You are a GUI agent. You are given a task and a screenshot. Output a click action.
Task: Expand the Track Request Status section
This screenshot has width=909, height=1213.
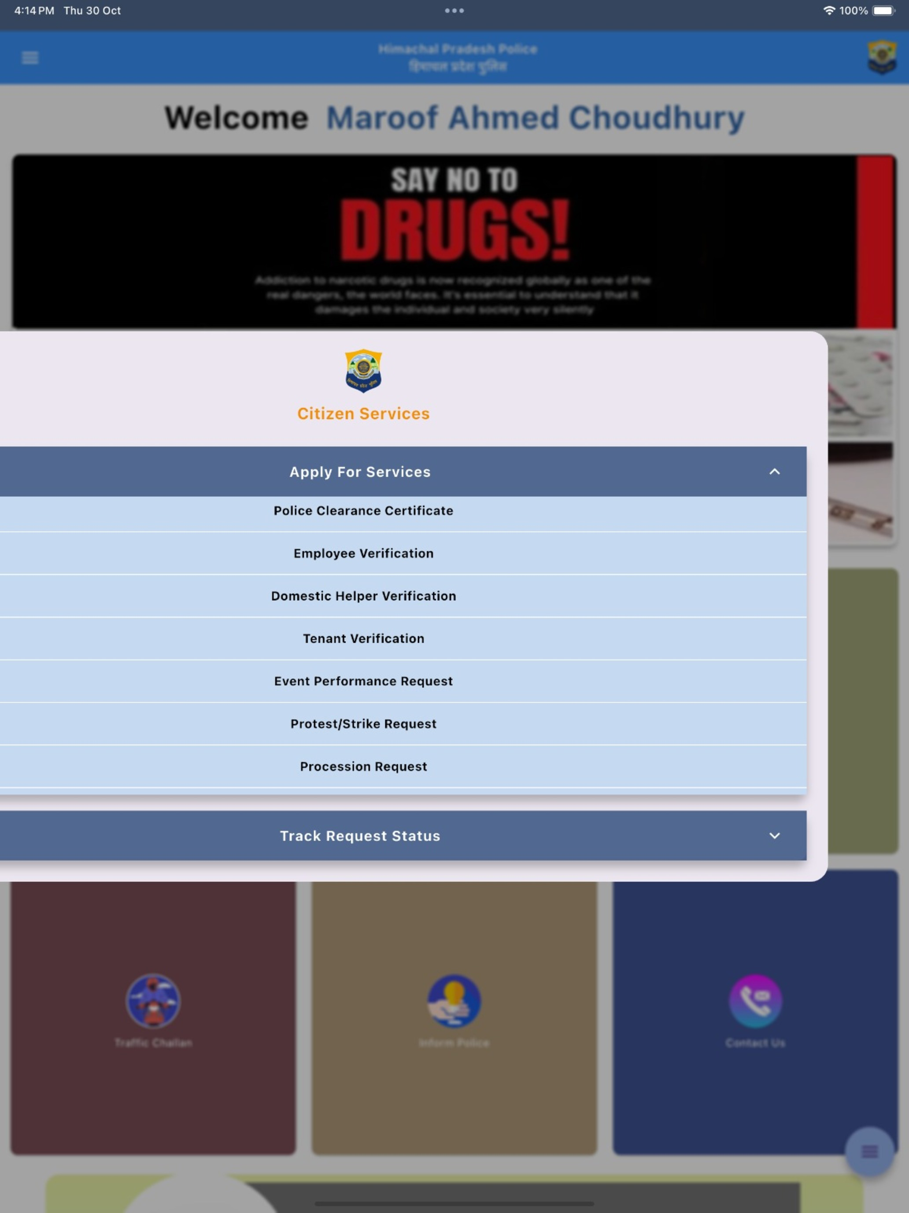[x=403, y=836]
